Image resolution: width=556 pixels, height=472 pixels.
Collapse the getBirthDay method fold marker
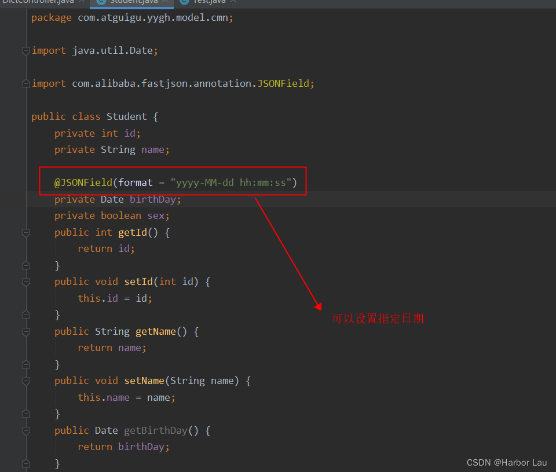tap(25, 431)
